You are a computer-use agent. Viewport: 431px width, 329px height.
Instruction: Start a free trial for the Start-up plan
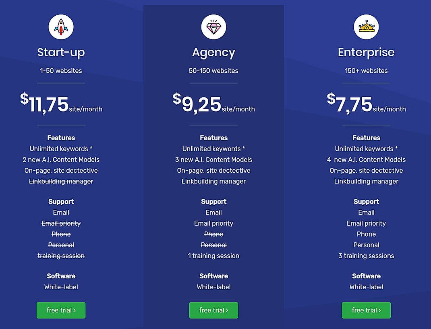(x=61, y=310)
